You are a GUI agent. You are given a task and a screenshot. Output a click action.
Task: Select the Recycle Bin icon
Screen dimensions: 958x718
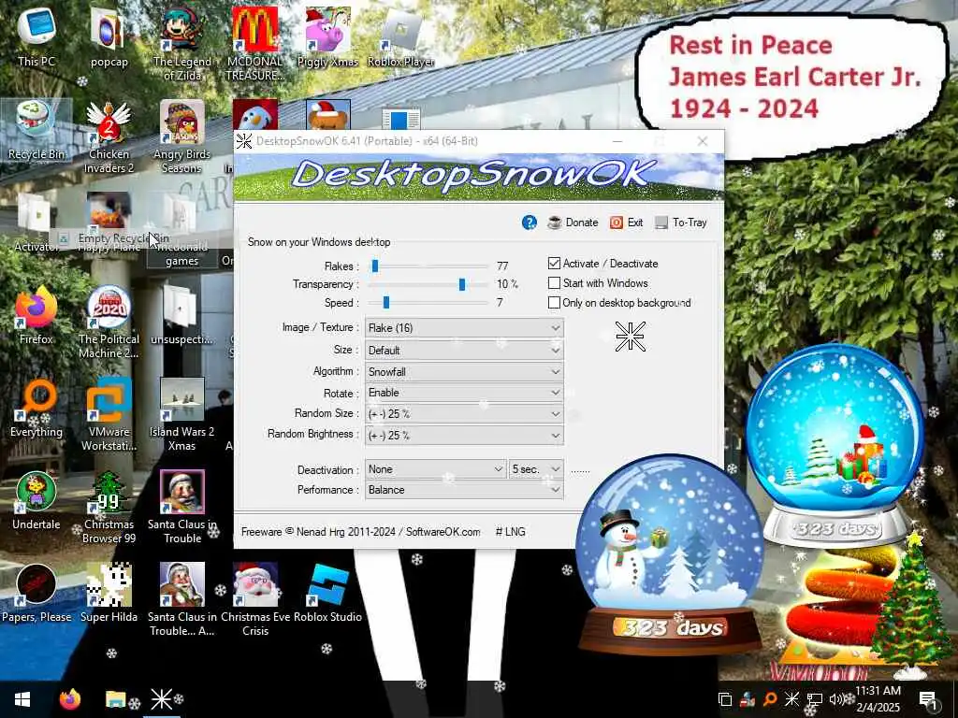(x=36, y=131)
